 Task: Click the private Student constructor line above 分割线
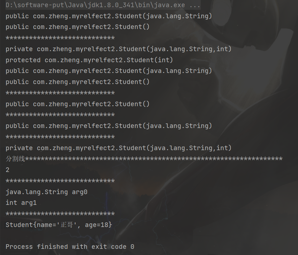click(118, 148)
